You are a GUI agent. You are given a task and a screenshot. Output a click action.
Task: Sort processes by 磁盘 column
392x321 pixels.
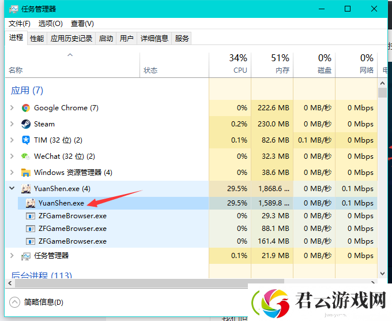[x=314, y=65]
